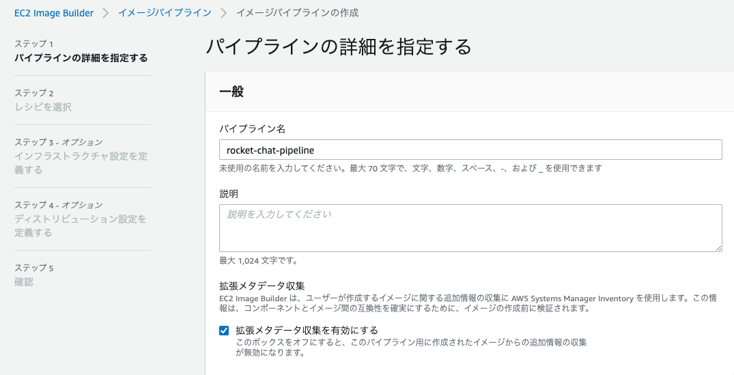Click the パイプライン名 field label
The width and height of the screenshot is (734, 375).
pyautogui.click(x=253, y=128)
